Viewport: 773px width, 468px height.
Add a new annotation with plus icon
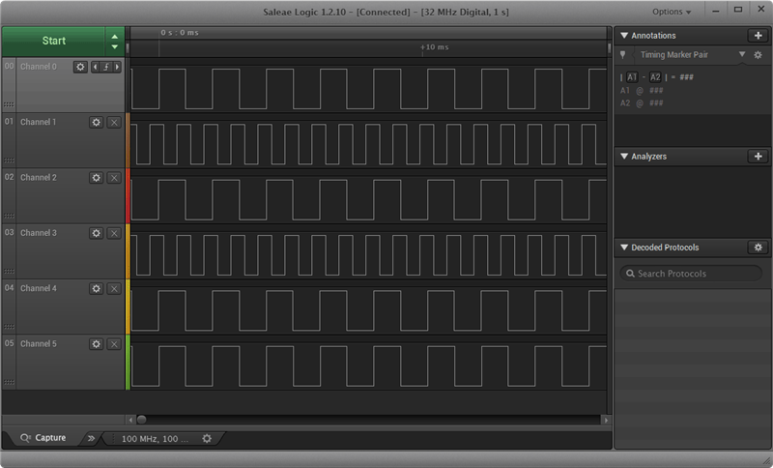[759, 35]
